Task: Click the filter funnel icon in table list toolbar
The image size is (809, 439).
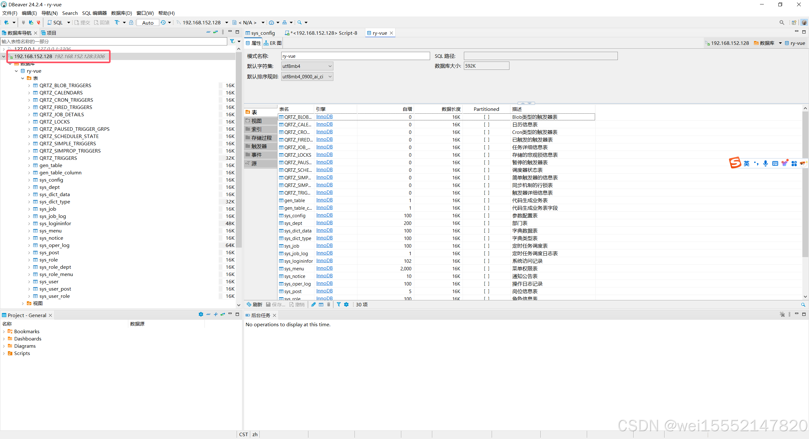Action: (x=338, y=304)
